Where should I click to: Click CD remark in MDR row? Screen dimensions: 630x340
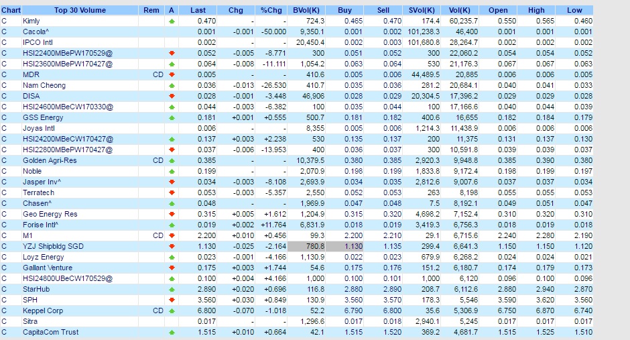pyautogui.click(x=158, y=74)
